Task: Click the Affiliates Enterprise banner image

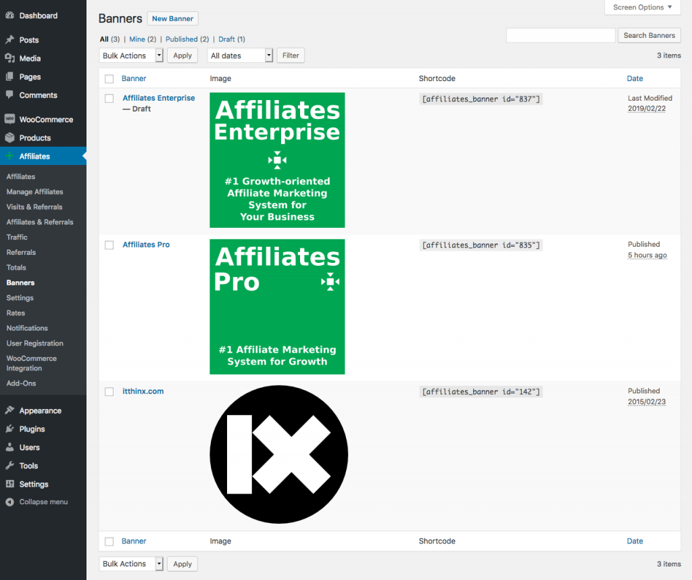Action: (x=277, y=160)
